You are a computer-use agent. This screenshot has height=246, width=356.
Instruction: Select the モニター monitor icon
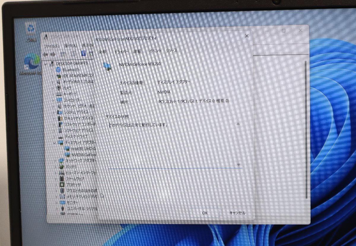(62, 202)
